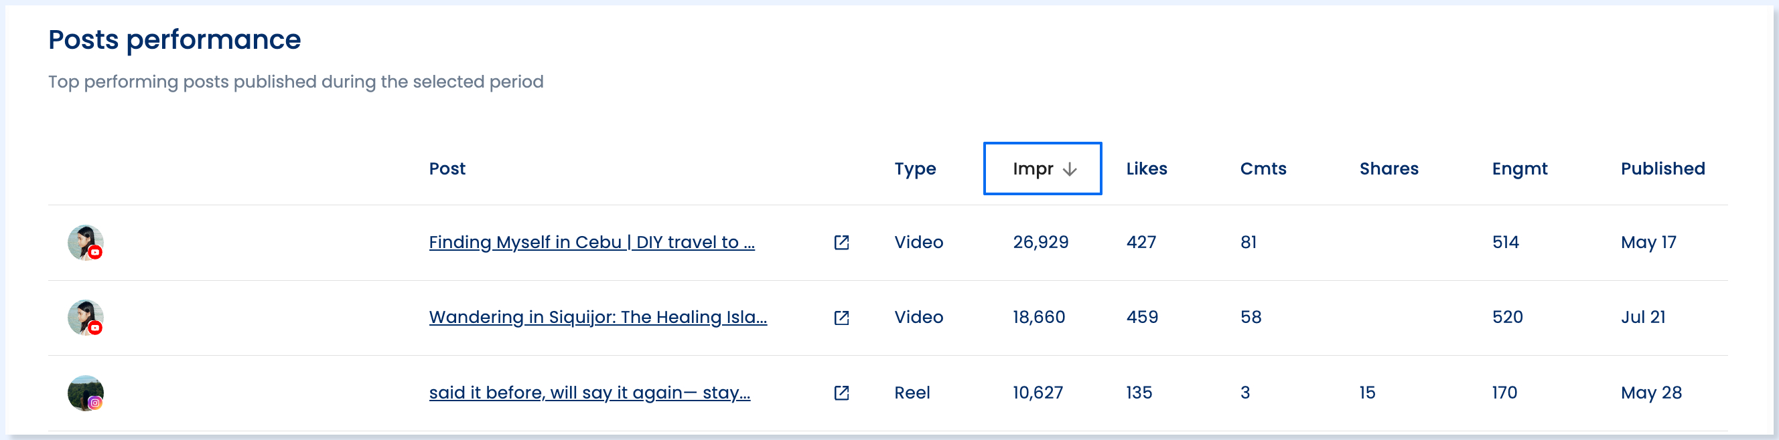Click the May 28 published date
1779x440 pixels.
tap(1651, 393)
